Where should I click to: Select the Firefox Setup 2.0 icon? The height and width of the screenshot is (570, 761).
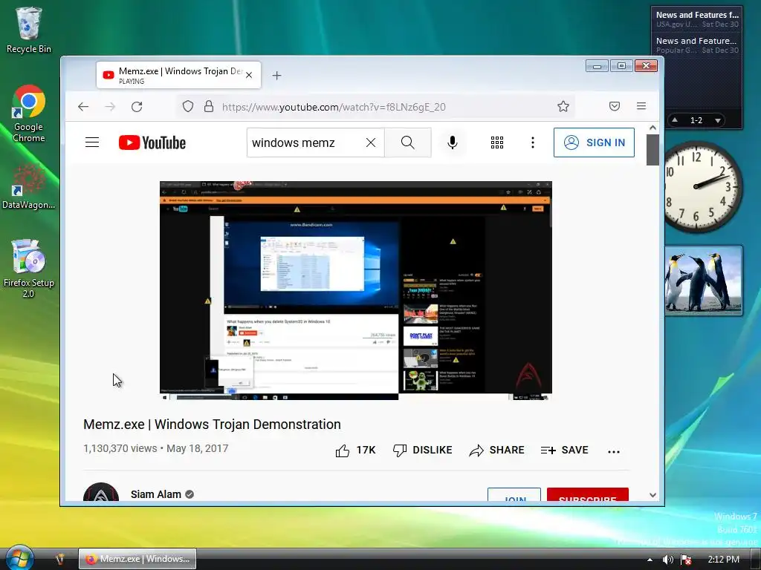29,268
